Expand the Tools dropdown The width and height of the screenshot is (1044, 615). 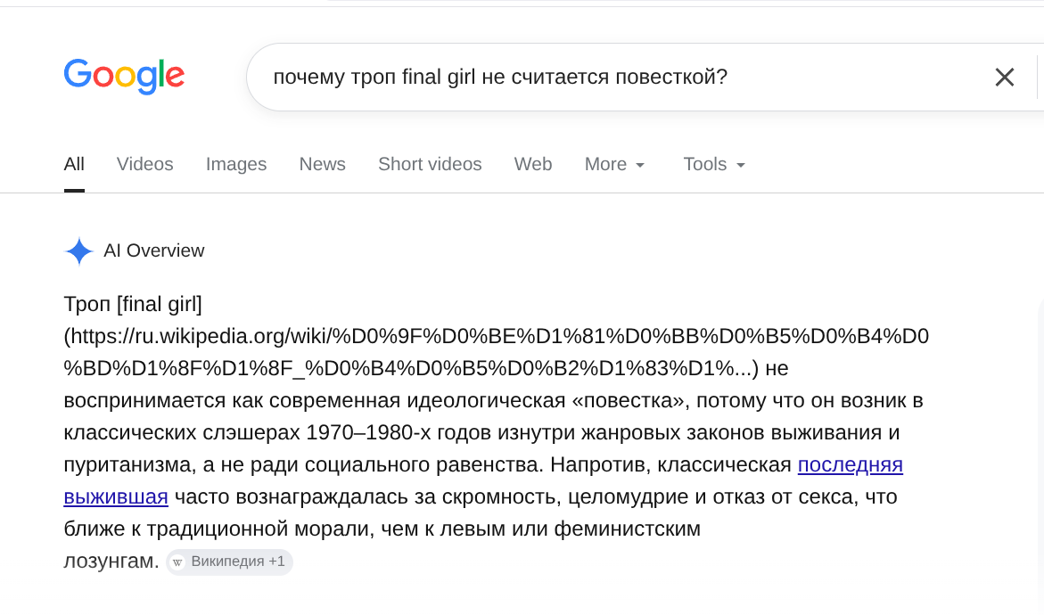point(714,164)
